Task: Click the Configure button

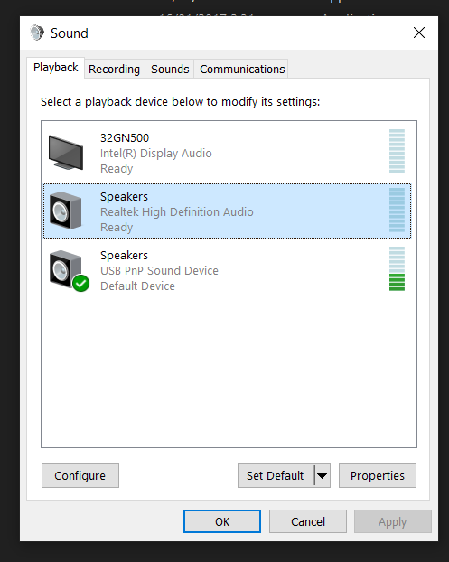Action: pos(80,475)
